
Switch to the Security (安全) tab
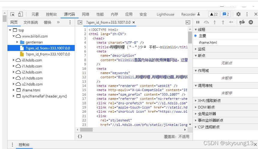[143, 14]
